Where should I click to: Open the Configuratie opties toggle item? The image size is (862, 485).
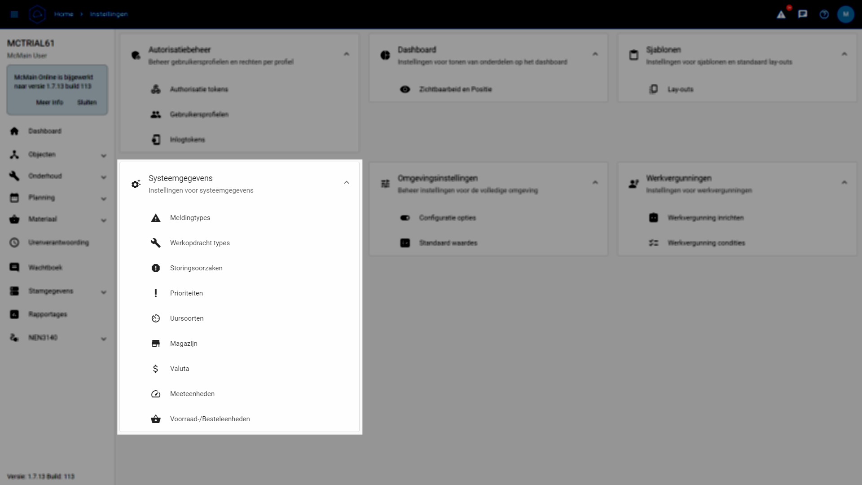point(447,218)
